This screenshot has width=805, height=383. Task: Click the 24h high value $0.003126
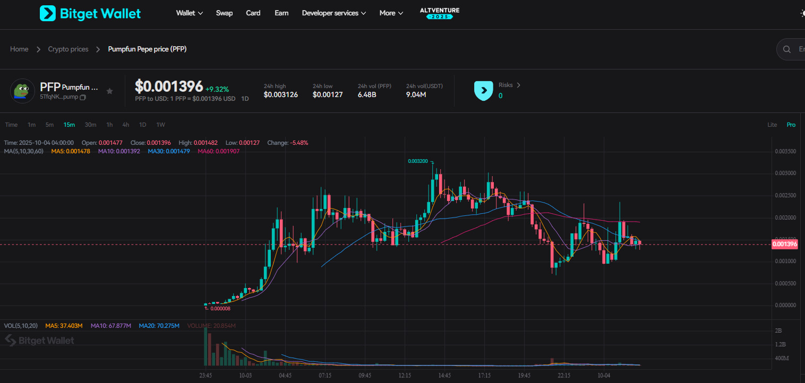282,95
